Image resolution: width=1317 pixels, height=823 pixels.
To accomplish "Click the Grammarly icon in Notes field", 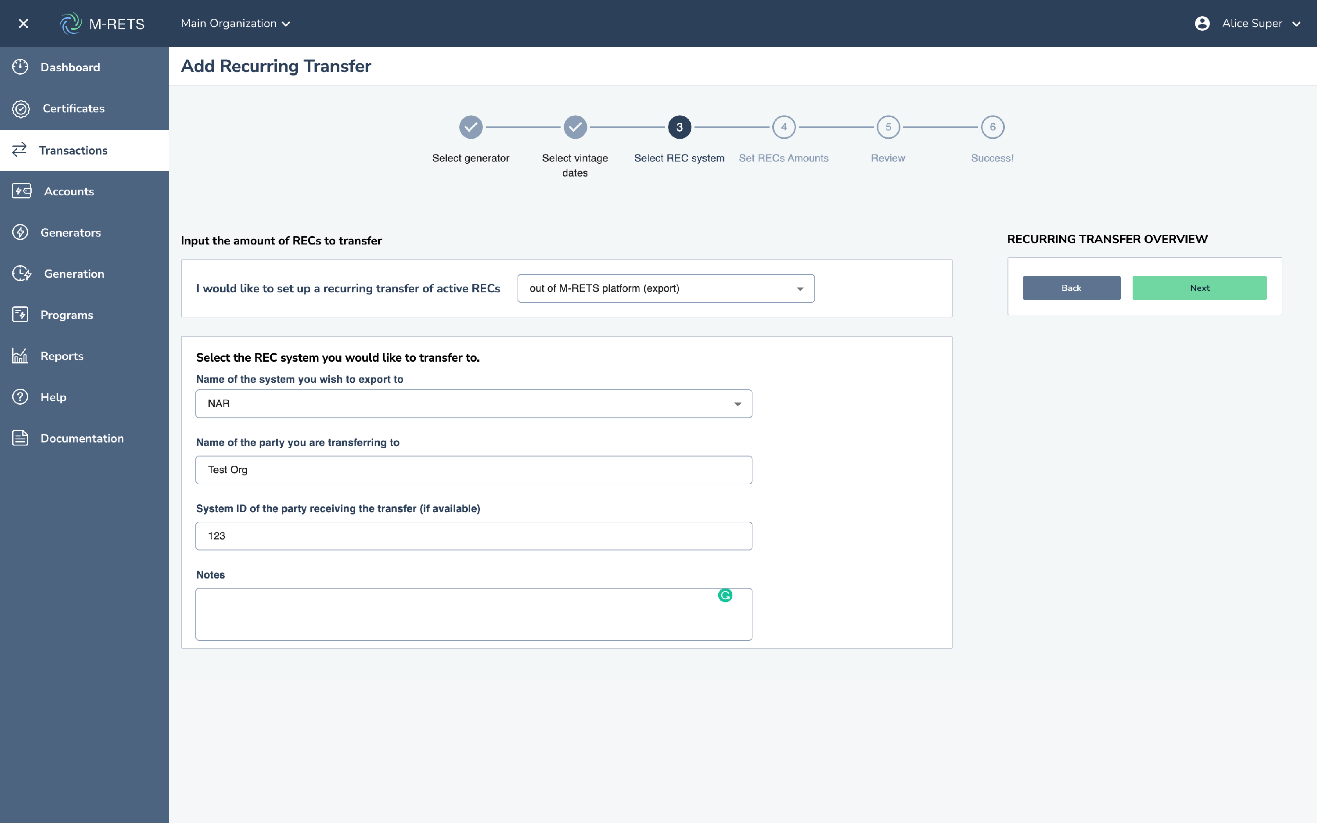I will [x=725, y=596].
